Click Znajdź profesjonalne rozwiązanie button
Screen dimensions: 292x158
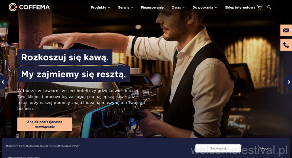pos(45,124)
